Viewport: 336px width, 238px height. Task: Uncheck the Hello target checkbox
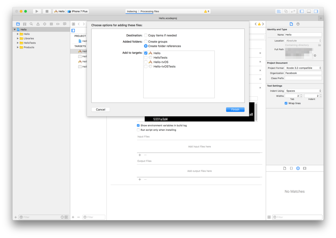[x=146, y=53]
